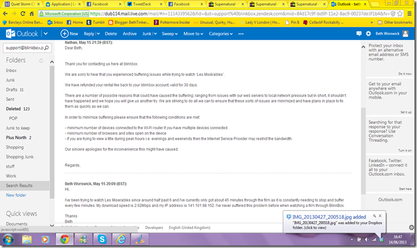
Task: Open the Move to dropdown
Action: coord(193,34)
